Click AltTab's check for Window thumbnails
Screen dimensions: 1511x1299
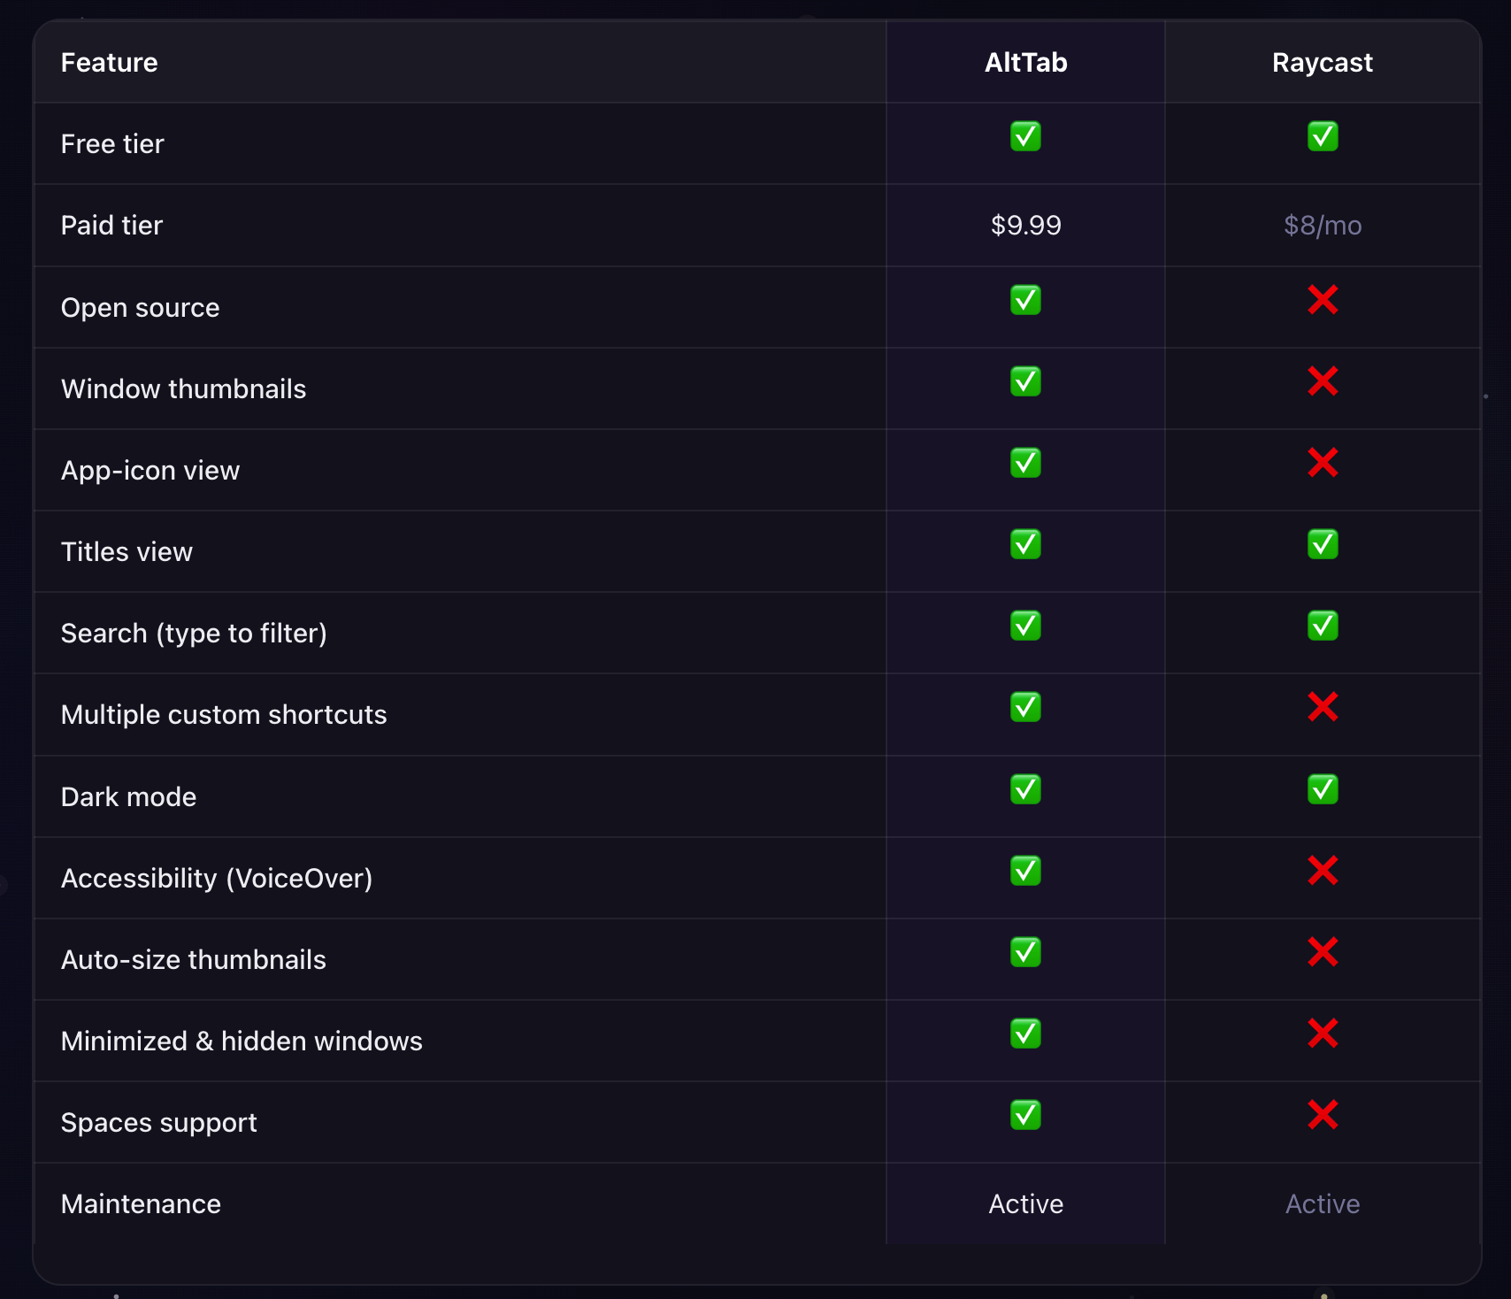1025,381
